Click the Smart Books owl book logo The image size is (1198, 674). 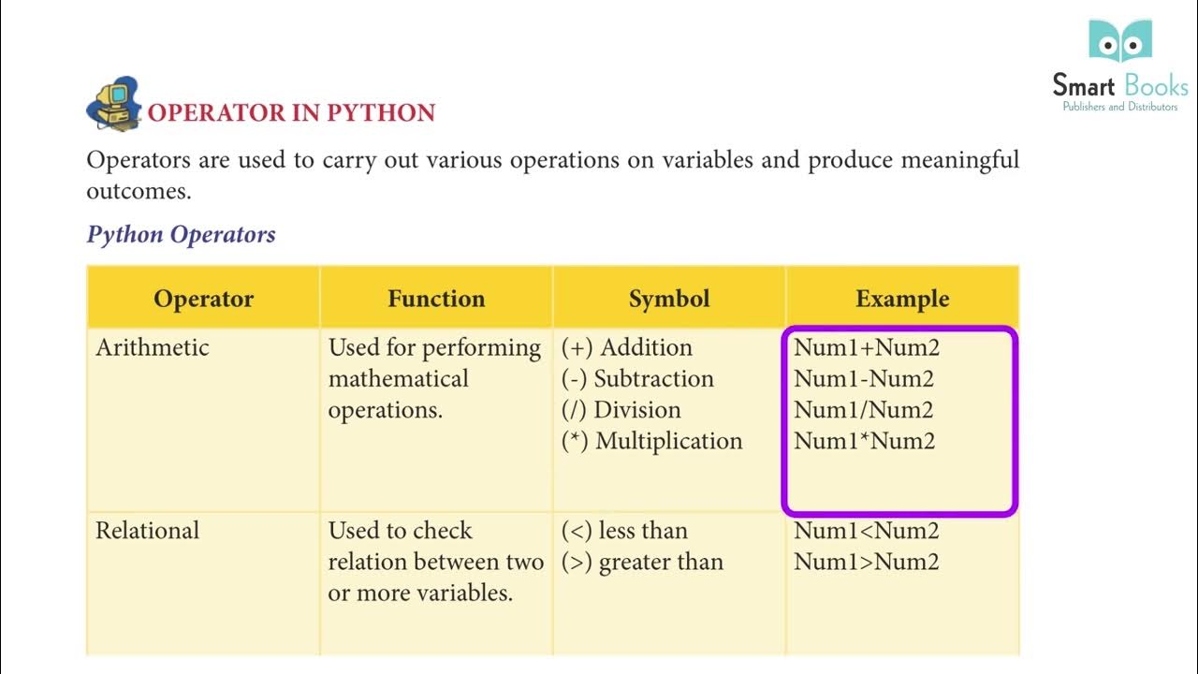pyautogui.click(x=1119, y=42)
